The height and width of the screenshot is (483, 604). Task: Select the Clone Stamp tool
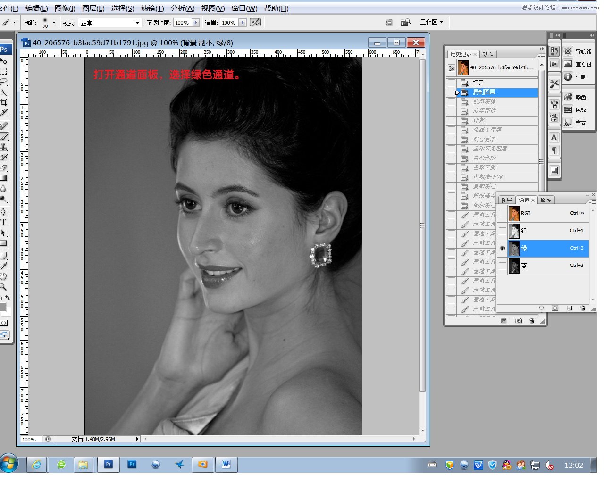pyautogui.click(x=4, y=147)
